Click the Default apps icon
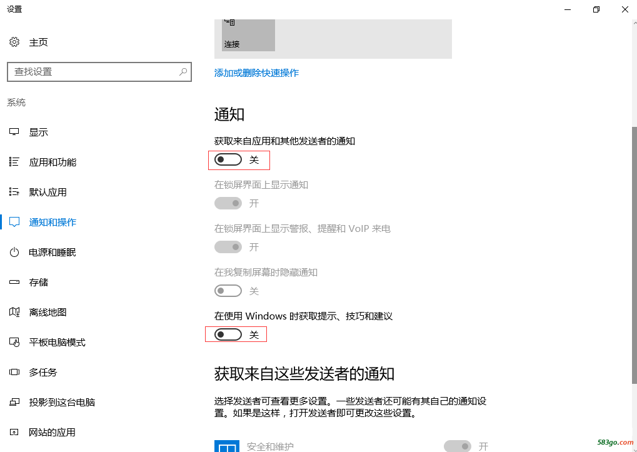The image size is (637, 452). pos(14,192)
